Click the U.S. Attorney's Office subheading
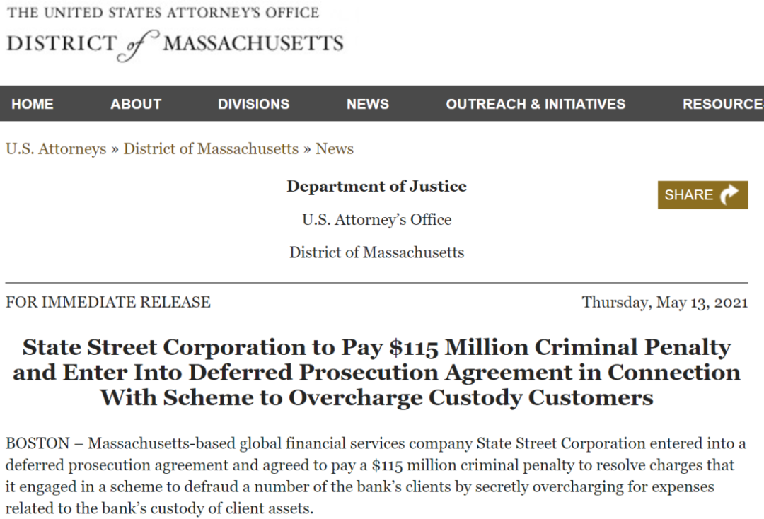764x519 pixels. (x=376, y=220)
